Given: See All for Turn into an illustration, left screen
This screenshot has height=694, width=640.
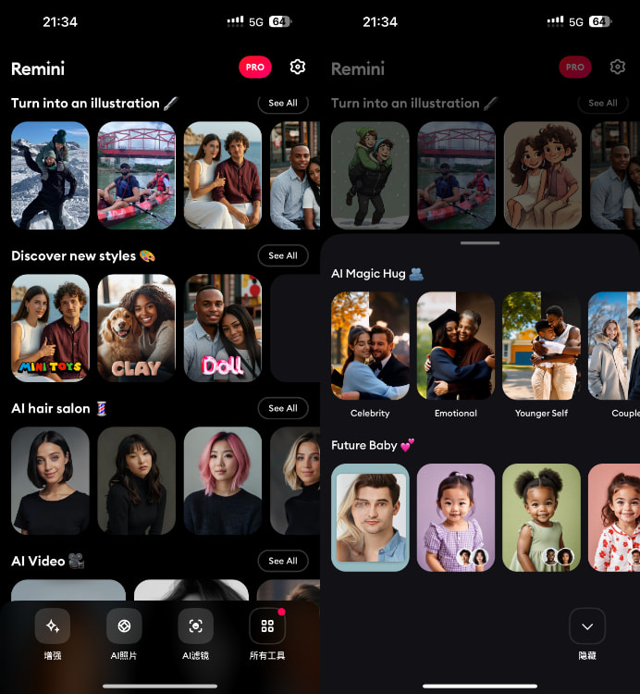Looking at the screenshot, I should click(x=283, y=103).
